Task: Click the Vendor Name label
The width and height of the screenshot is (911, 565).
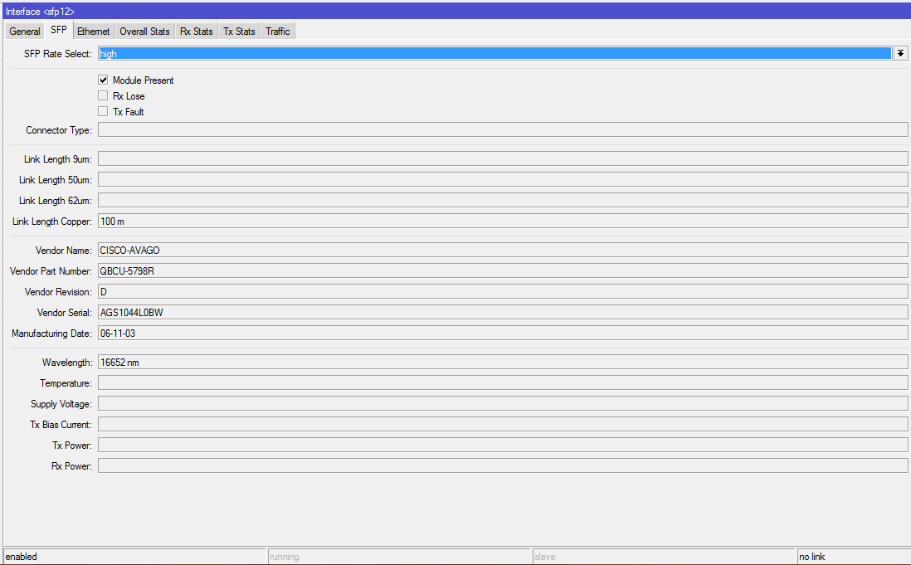Action: (x=63, y=251)
